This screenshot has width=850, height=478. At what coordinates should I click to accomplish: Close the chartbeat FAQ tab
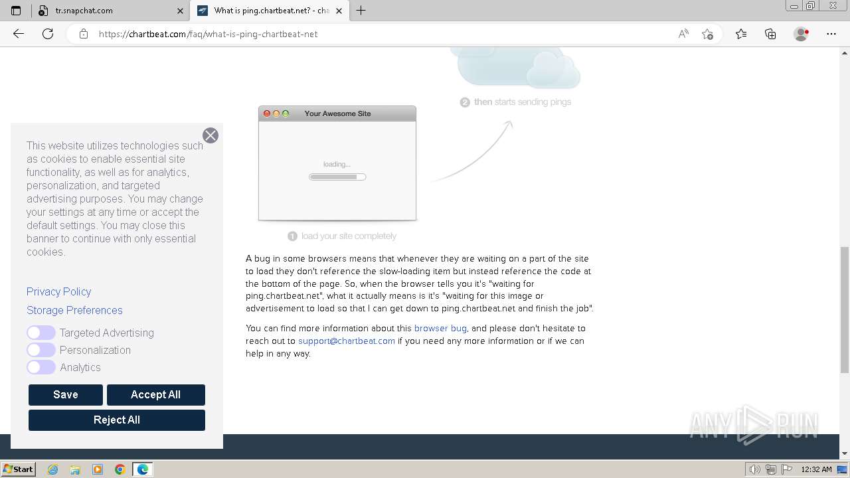(x=339, y=11)
